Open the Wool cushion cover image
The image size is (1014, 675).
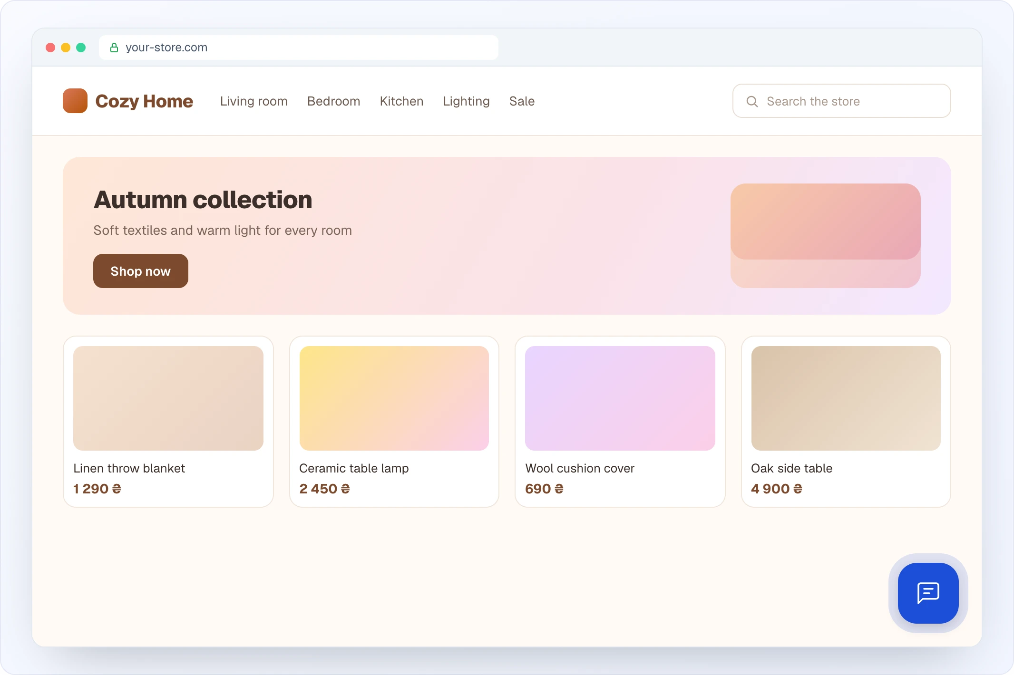[620, 398]
